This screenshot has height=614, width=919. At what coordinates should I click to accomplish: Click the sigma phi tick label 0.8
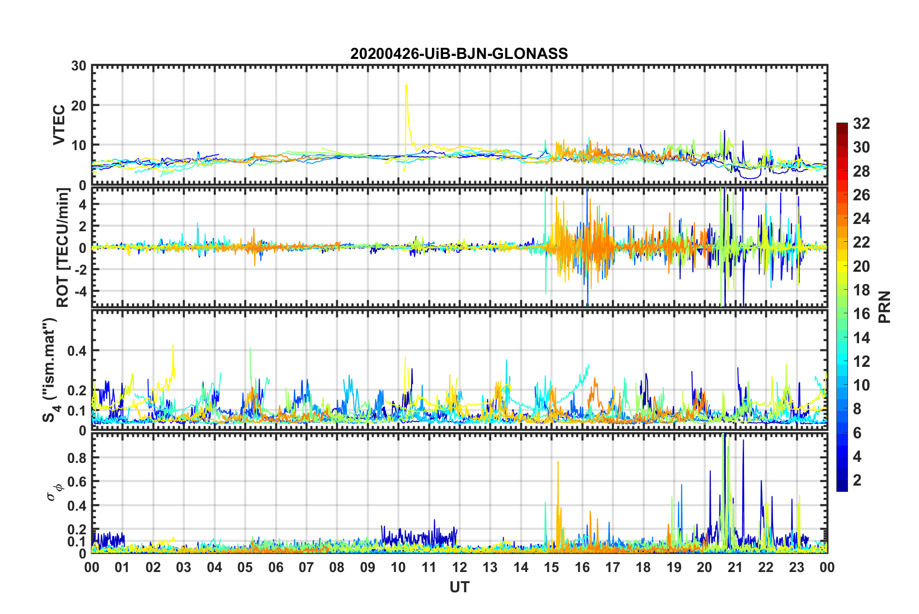tap(77, 458)
